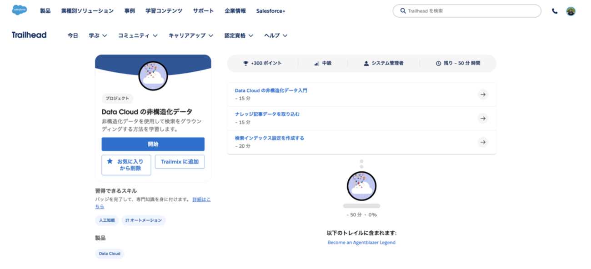Open ナレッジ記事データを取り込む link
The image size is (591, 269).
[x=267, y=114]
